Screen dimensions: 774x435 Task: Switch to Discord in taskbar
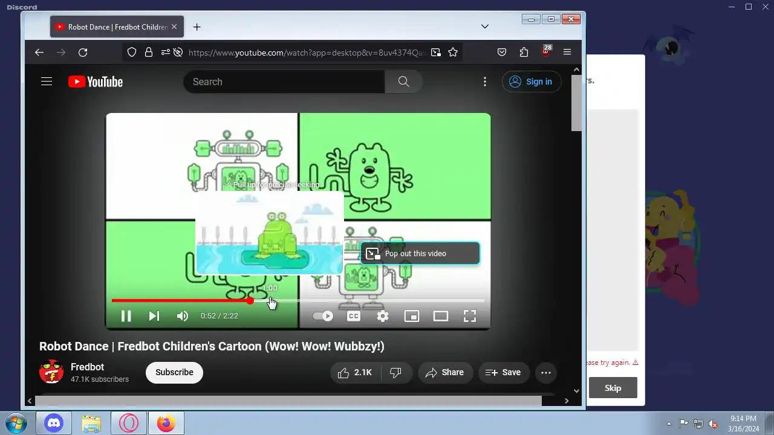[x=54, y=423]
